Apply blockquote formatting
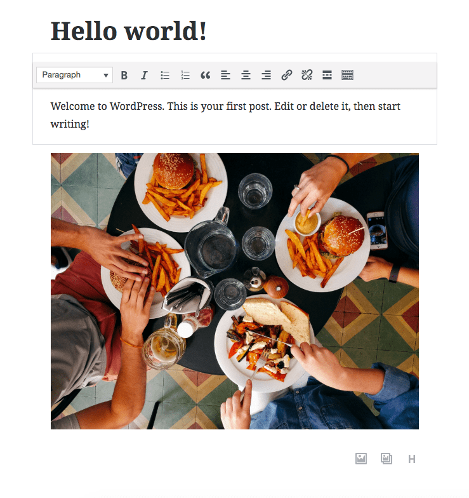Viewport: 469px width, 498px height. 206,75
